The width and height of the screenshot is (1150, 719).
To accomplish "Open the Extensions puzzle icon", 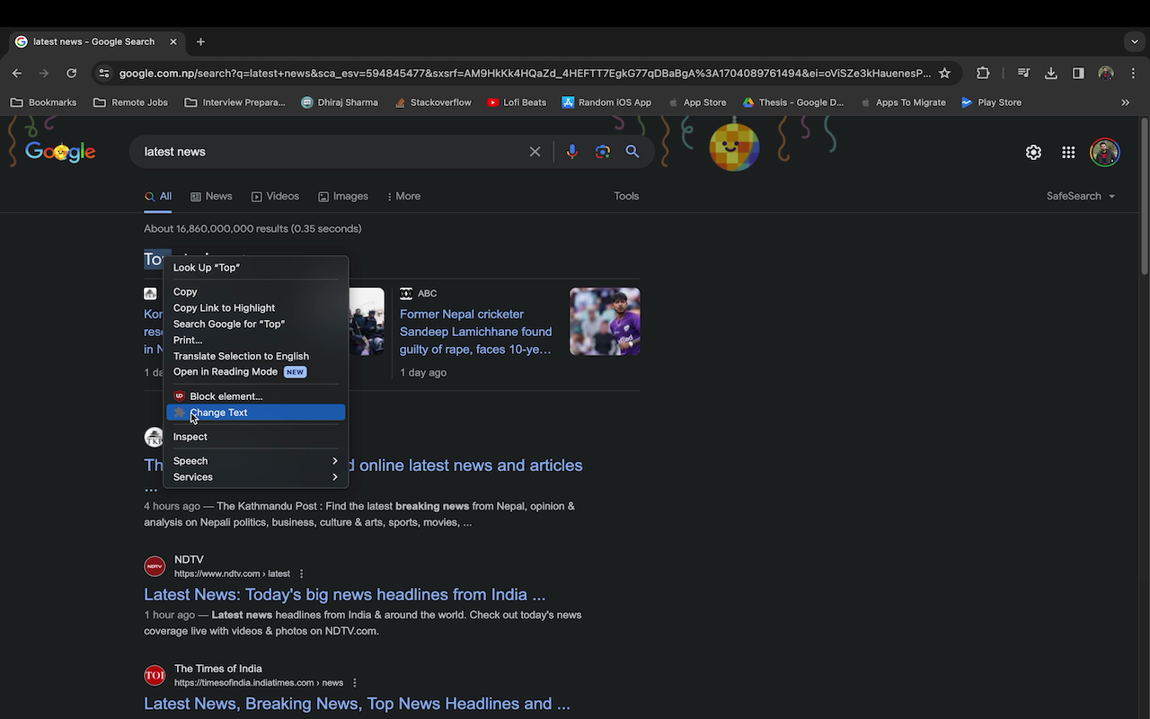I will (982, 73).
